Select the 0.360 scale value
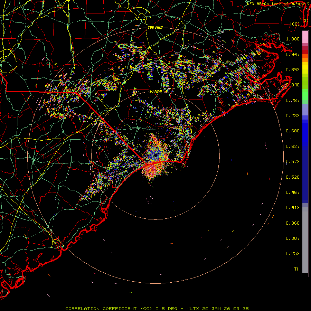 pyautogui.click(x=293, y=223)
